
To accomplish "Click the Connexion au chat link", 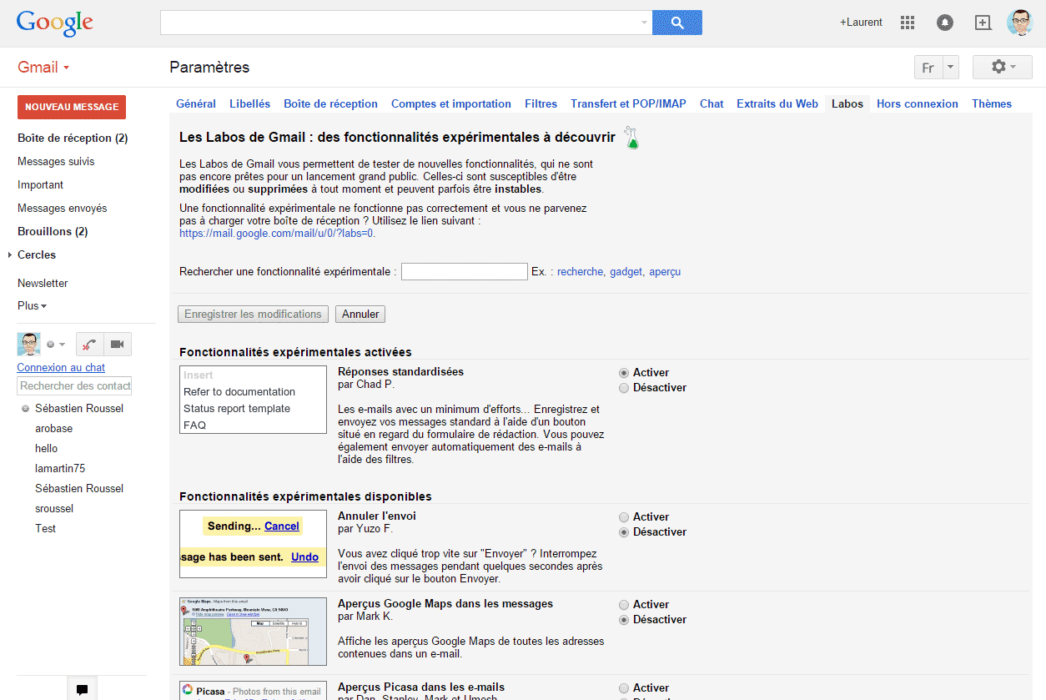I will coord(61,368).
